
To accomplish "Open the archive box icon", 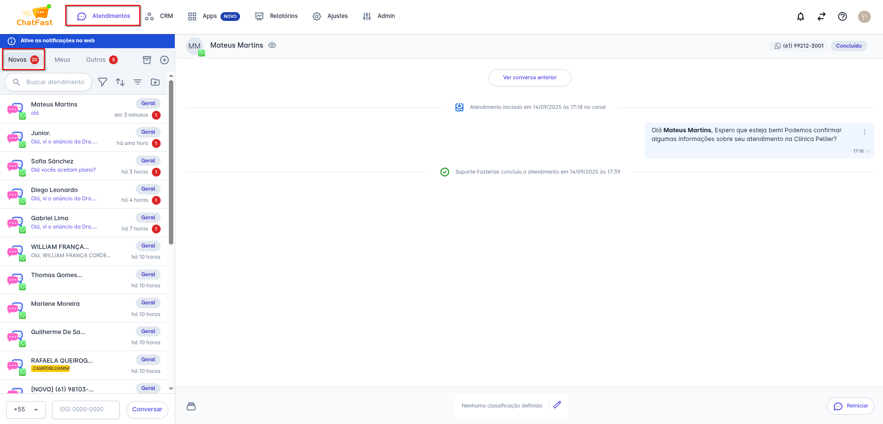I will (147, 60).
